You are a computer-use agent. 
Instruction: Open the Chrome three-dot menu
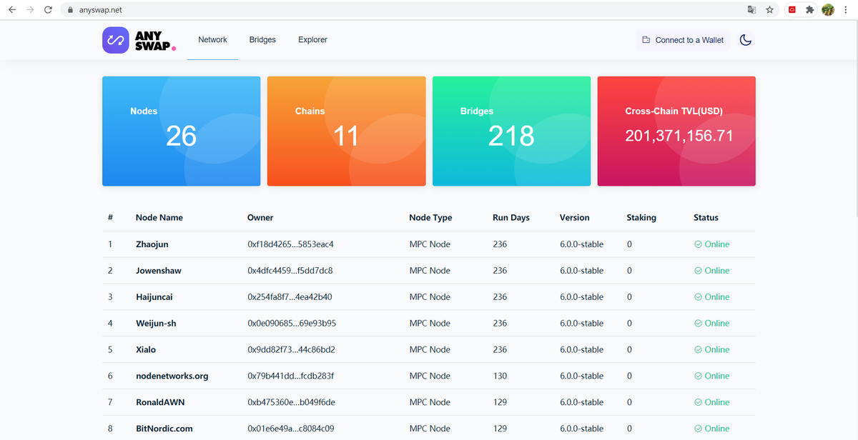[846, 10]
